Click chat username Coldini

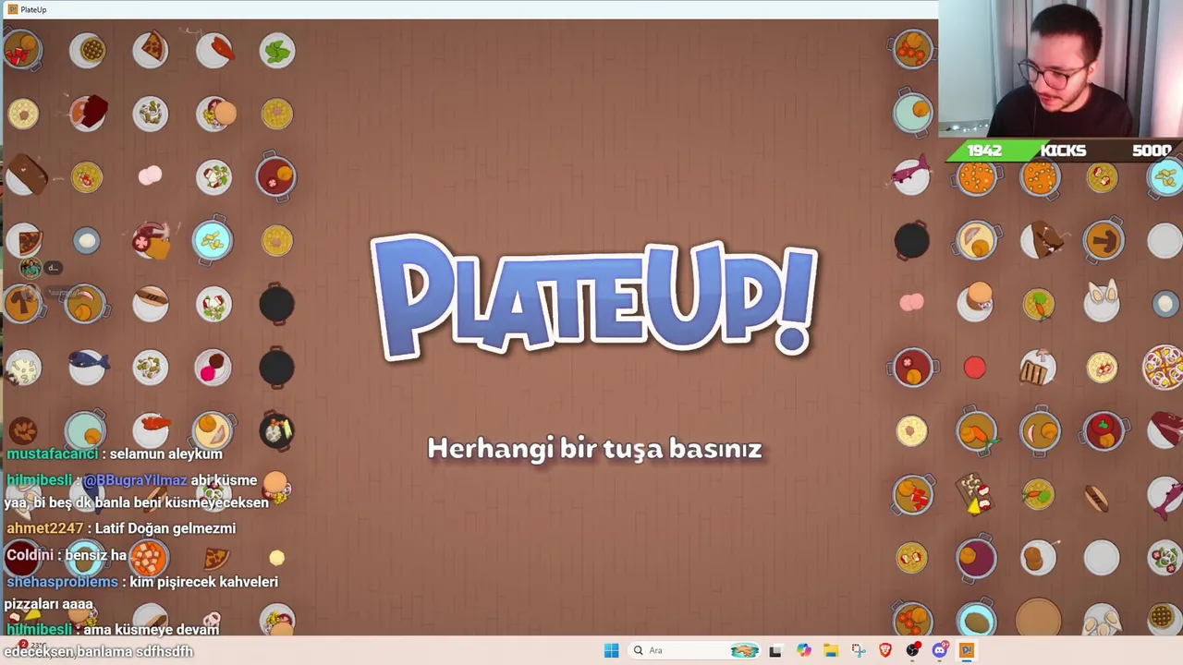pyautogui.click(x=30, y=555)
